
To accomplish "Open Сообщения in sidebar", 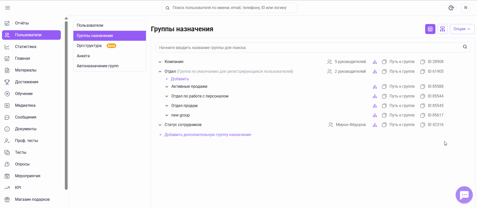I will click(x=31, y=117).
